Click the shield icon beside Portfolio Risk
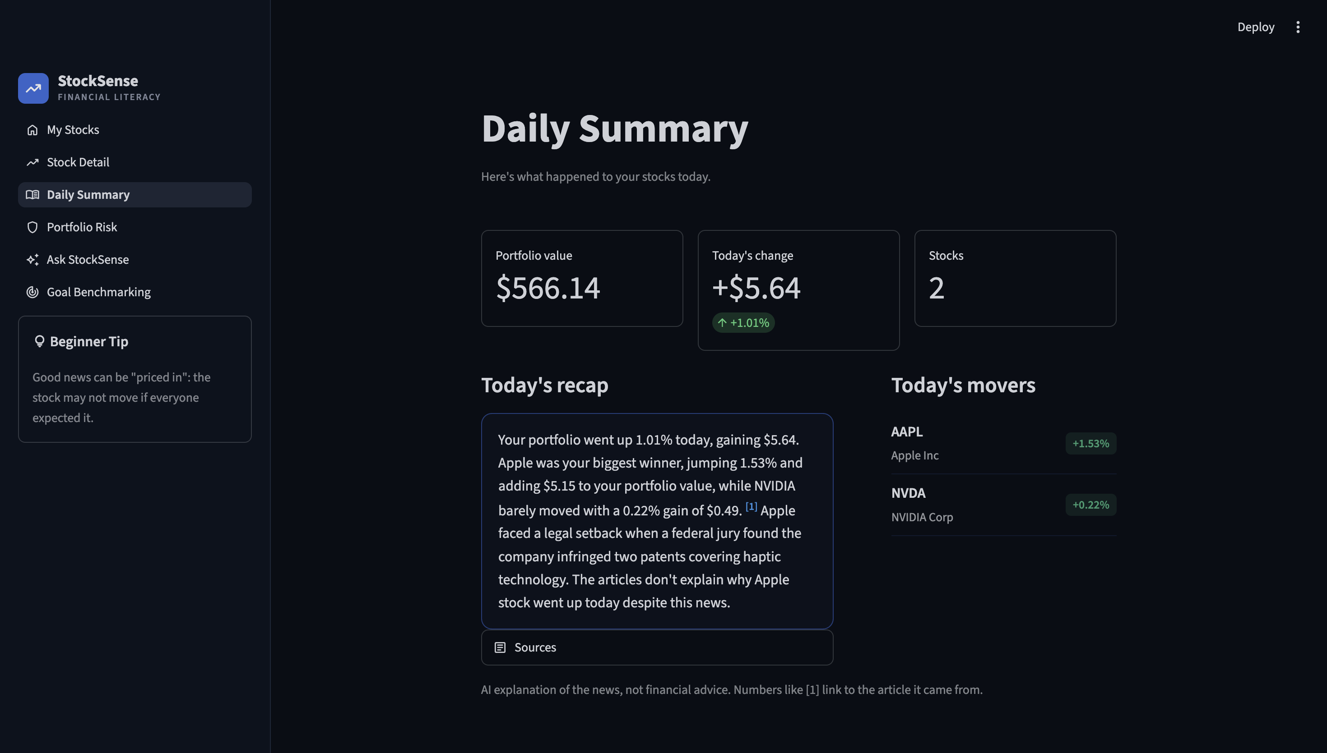The height and width of the screenshot is (753, 1327). 32,228
